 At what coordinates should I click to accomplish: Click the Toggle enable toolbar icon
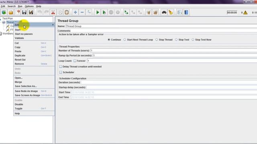click(x=89, y=12)
